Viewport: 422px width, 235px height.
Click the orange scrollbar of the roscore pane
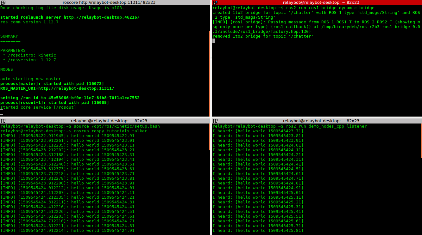click(x=210, y=73)
